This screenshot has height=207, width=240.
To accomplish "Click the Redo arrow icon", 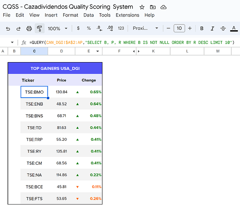I will 18,29.
